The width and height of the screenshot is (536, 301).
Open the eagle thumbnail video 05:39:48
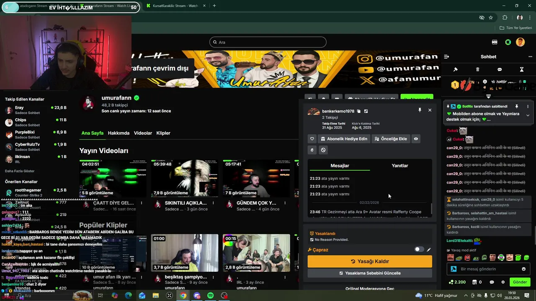tap(185, 179)
